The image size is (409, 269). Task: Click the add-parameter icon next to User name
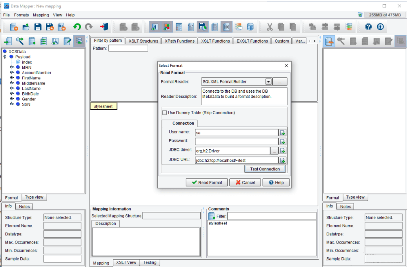click(282, 133)
